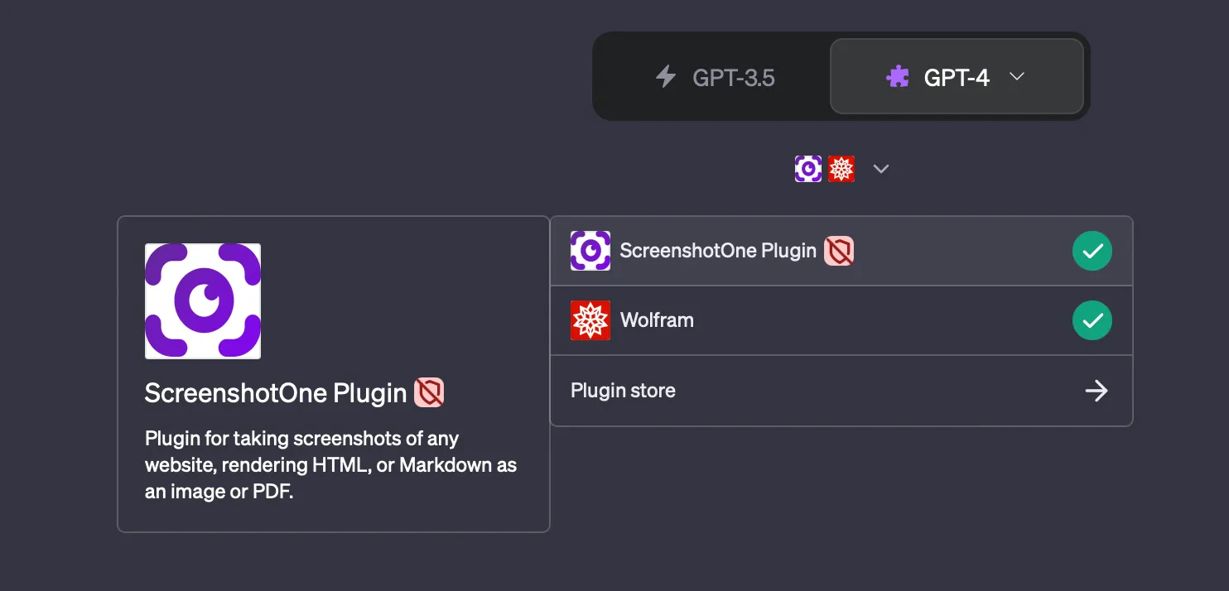Click the unavailable badge next to the card heading
Screen dimensions: 1229x591
click(430, 393)
